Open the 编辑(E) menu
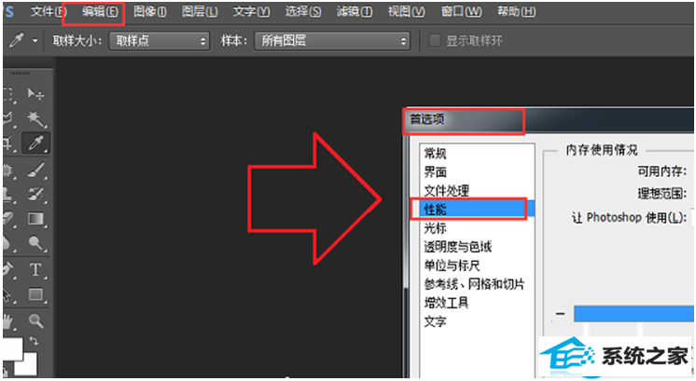696x381 pixels. pyautogui.click(x=100, y=11)
